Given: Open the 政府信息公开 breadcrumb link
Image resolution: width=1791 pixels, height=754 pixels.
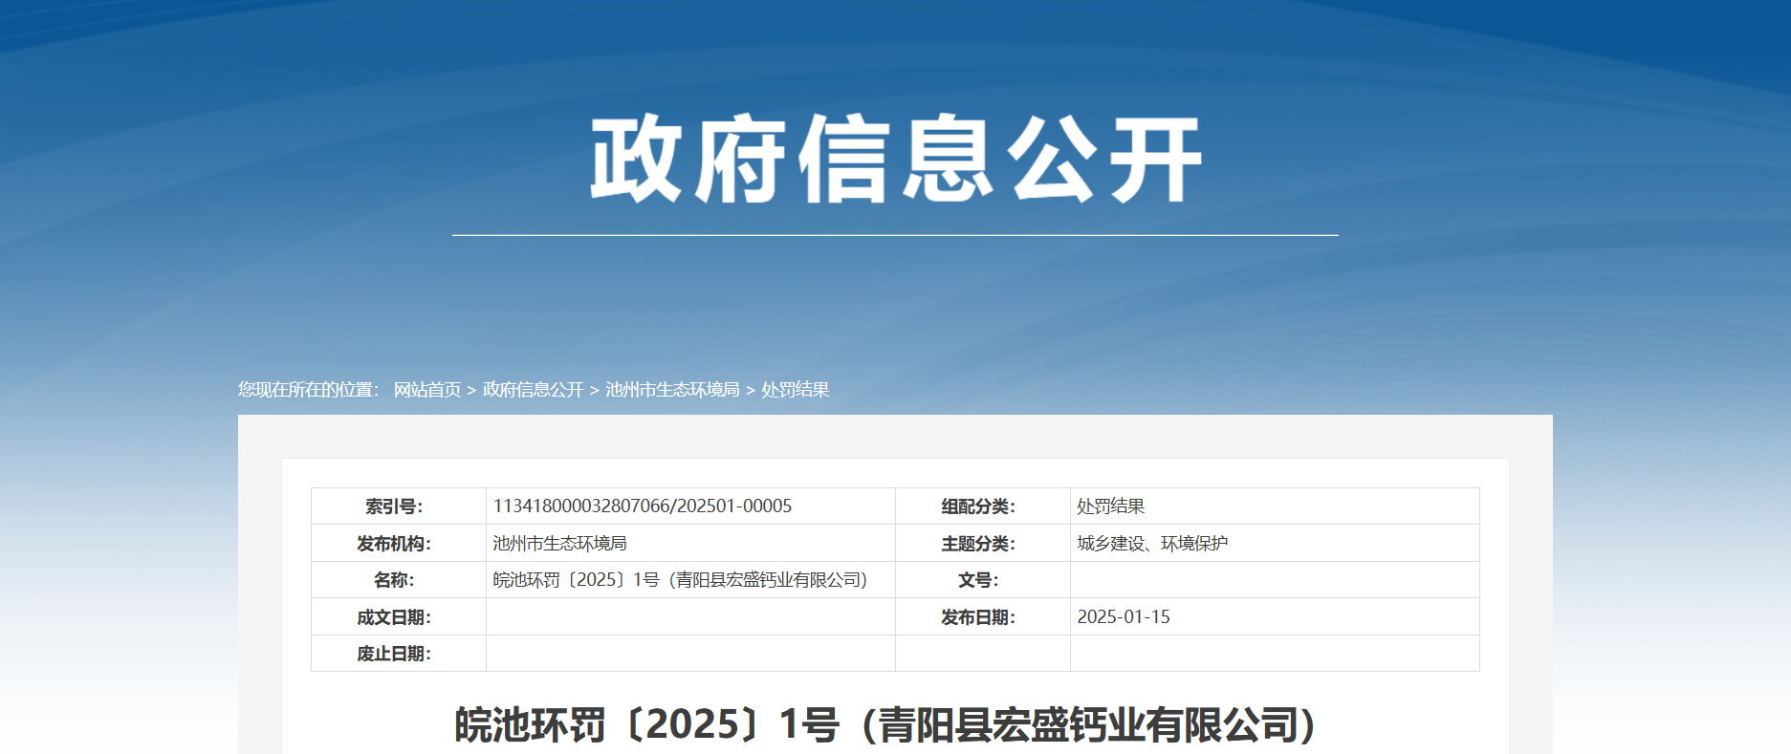Looking at the screenshot, I should click(x=533, y=390).
